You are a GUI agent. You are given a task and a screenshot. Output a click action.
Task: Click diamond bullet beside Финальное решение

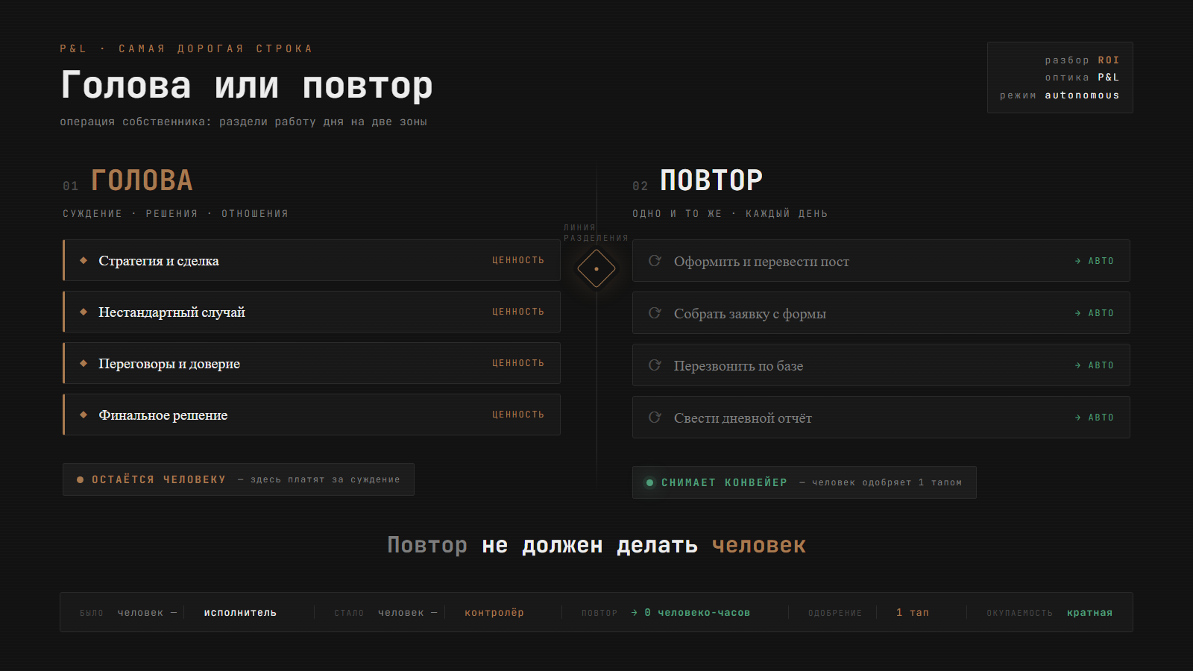[84, 415]
